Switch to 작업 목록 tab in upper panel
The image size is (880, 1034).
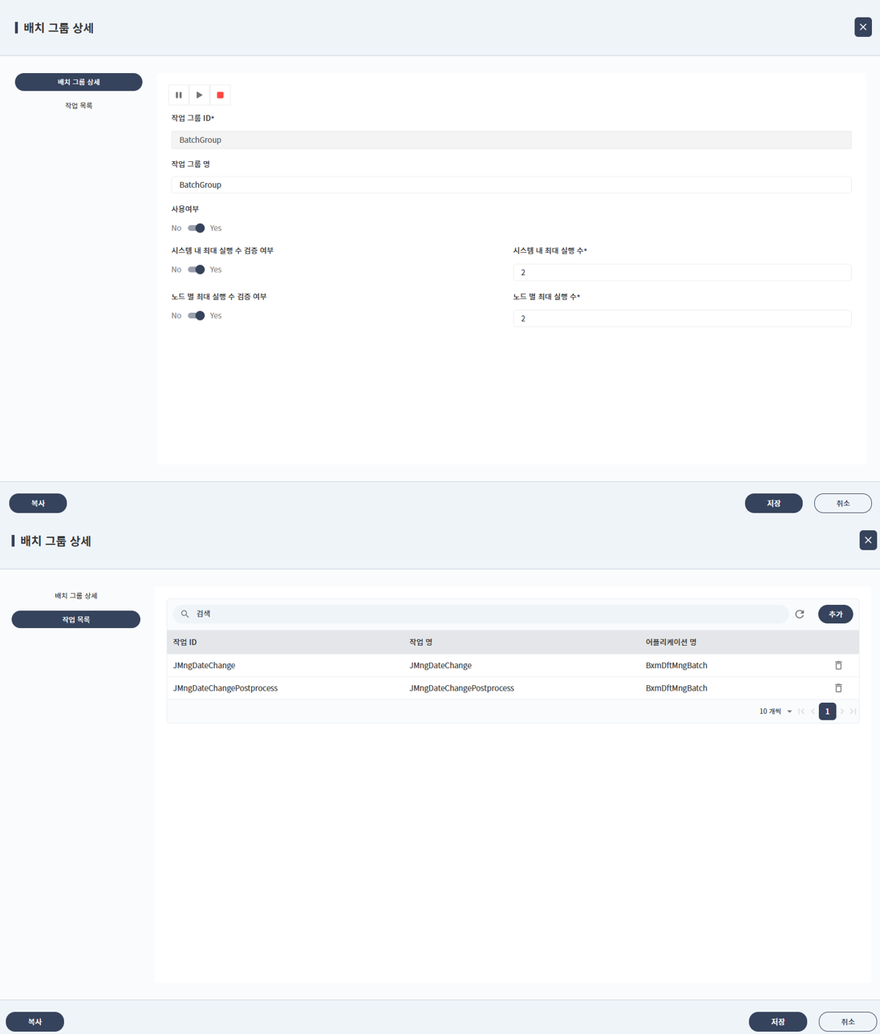click(x=79, y=106)
